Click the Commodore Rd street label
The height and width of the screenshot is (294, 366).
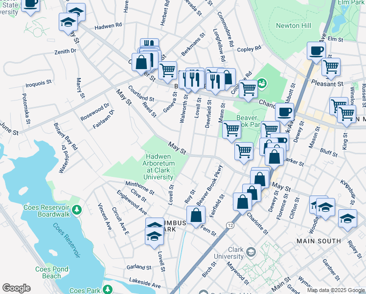click(226, 29)
